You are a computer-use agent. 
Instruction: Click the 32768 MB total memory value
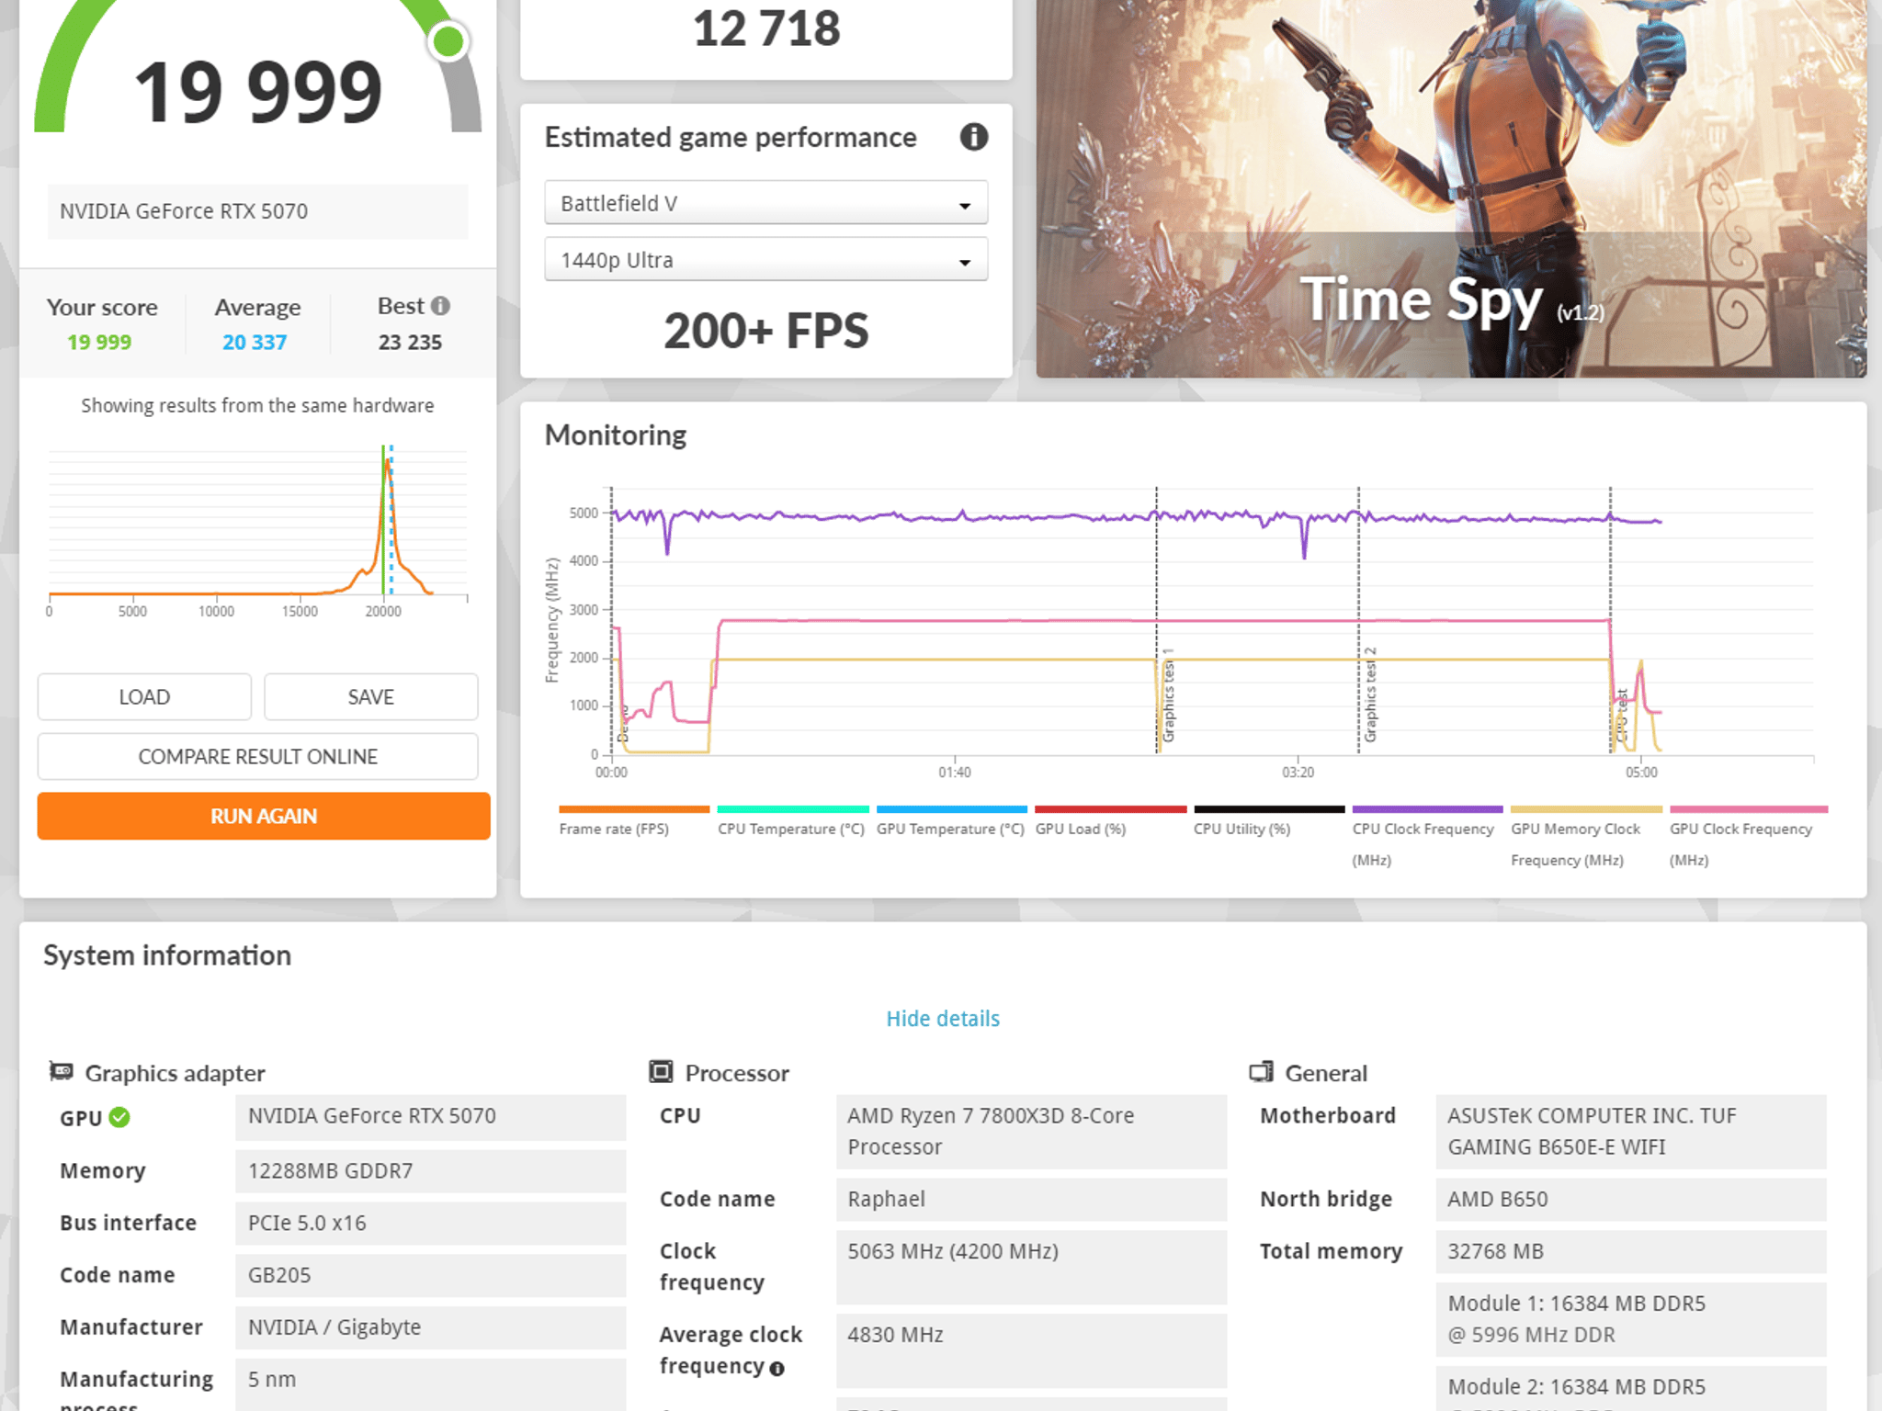[1631, 1252]
